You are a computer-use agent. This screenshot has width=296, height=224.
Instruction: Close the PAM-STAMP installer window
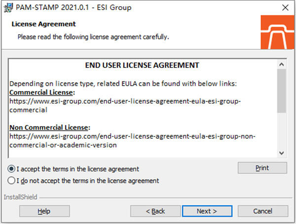(285, 7)
